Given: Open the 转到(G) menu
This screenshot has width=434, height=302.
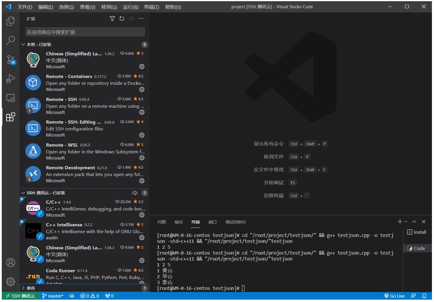Looking at the screenshot, I should pos(109,7).
